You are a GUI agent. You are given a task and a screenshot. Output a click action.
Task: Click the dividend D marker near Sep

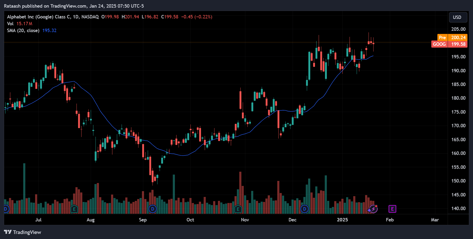(x=152, y=209)
